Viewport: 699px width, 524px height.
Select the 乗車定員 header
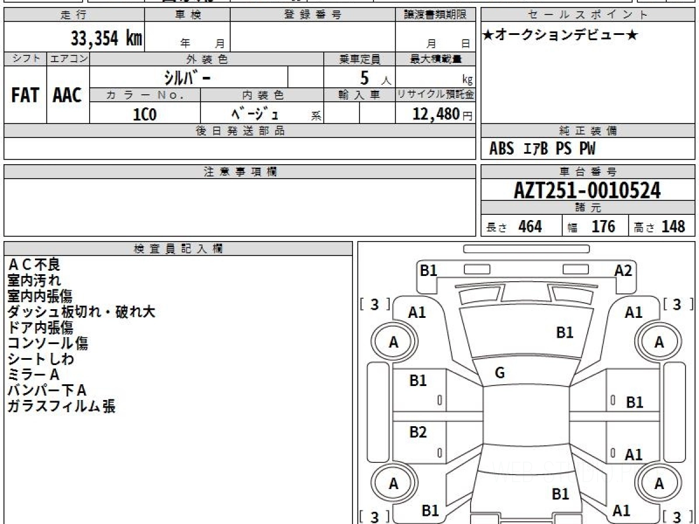pos(359,59)
